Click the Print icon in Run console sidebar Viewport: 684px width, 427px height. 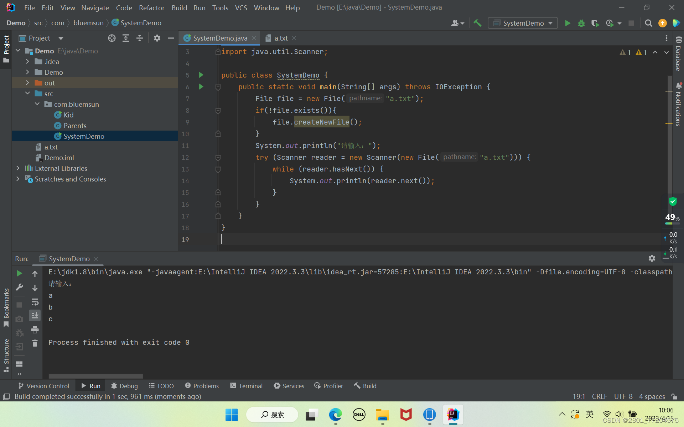click(35, 330)
